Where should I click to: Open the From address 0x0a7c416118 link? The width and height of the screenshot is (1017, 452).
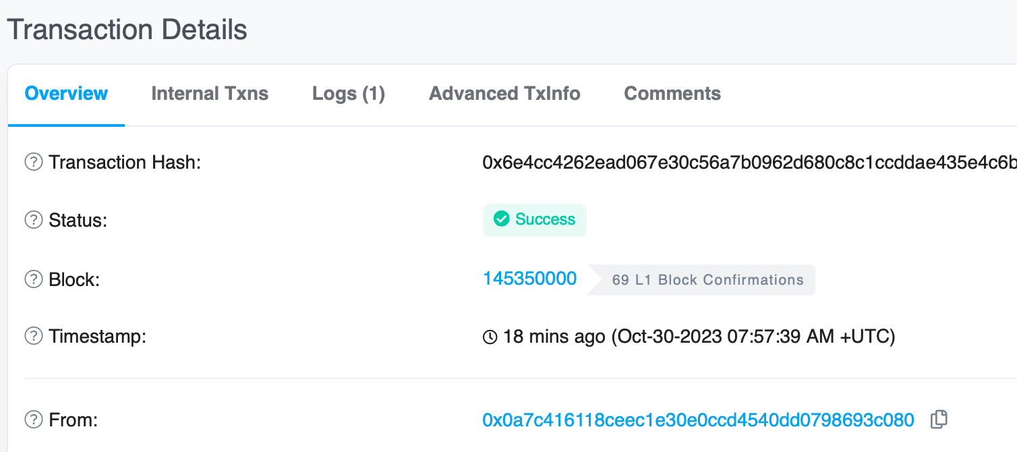click(x=698, y=420)
